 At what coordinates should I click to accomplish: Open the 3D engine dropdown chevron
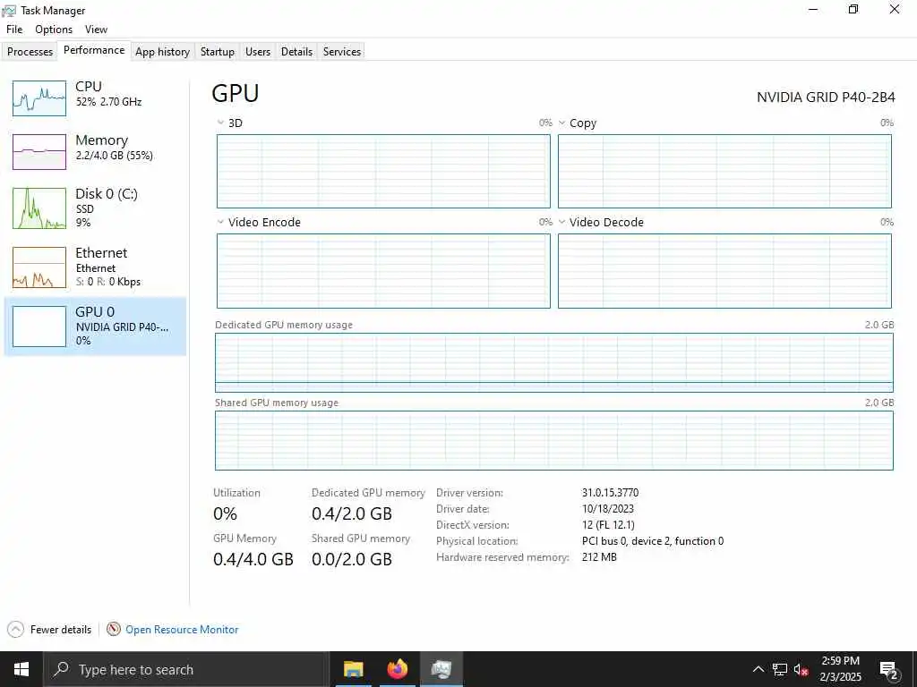tap(220, 123)
